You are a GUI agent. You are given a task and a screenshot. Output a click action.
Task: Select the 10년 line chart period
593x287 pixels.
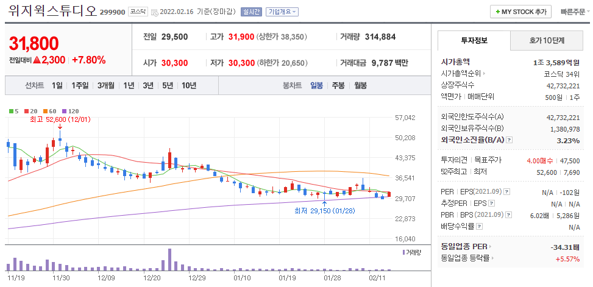[189, 85]
